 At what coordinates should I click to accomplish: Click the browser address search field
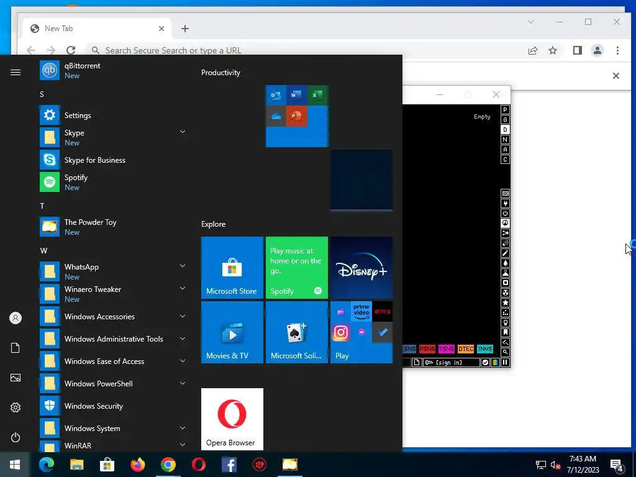[304, 50]
